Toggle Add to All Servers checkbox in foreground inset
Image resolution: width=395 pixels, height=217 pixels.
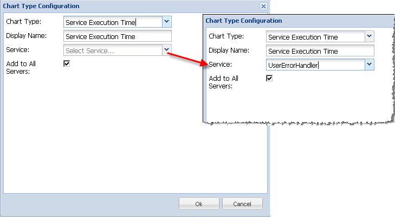pyautogui.click(x=269, y=78)
